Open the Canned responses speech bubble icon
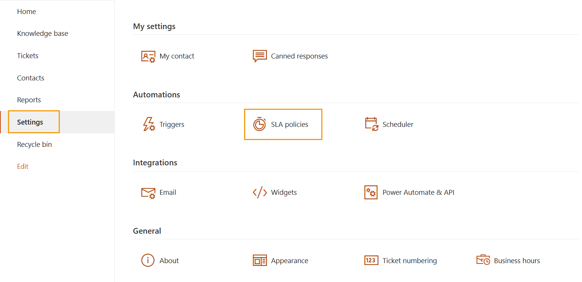This screenshot has height=282, width=582. point(260,56)
